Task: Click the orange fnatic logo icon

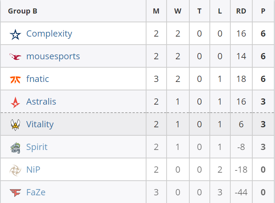Action: click(15, 79)
